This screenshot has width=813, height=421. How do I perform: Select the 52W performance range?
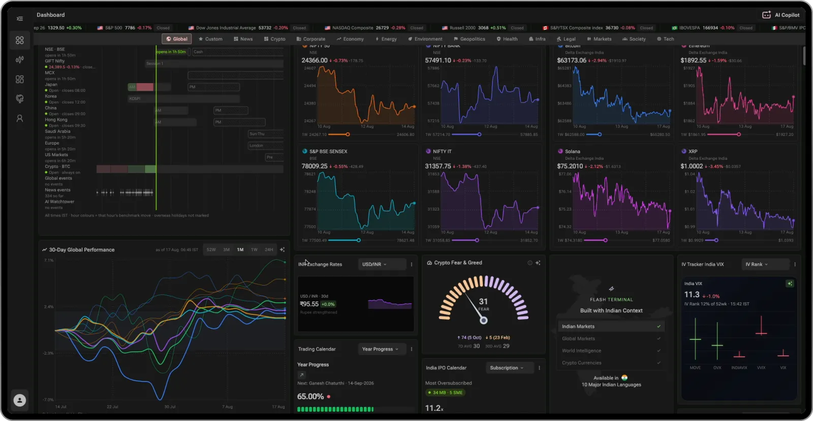(211, 250)
